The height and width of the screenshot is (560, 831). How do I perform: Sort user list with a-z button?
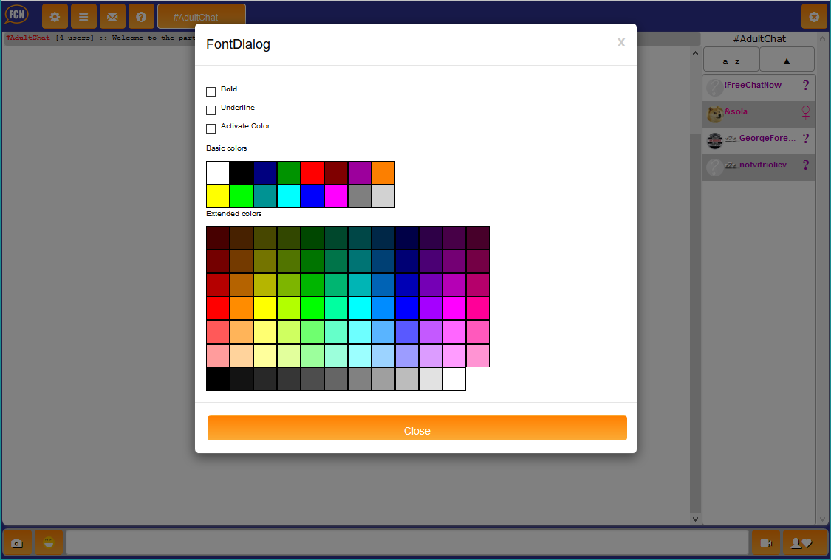coord(731,61)
